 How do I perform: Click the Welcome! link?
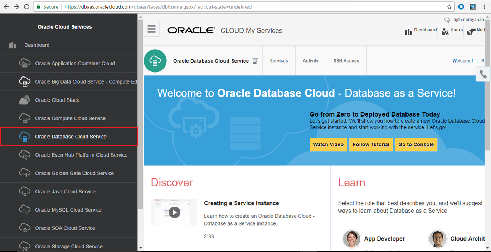pyautogui.click(x=462, y=61)
